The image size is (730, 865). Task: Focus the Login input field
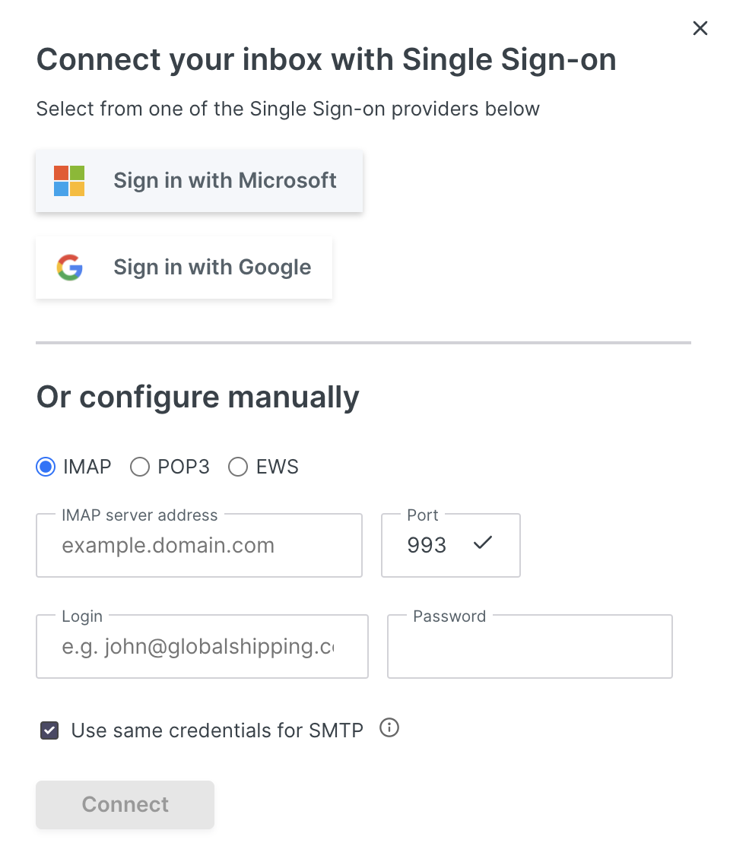202,647
